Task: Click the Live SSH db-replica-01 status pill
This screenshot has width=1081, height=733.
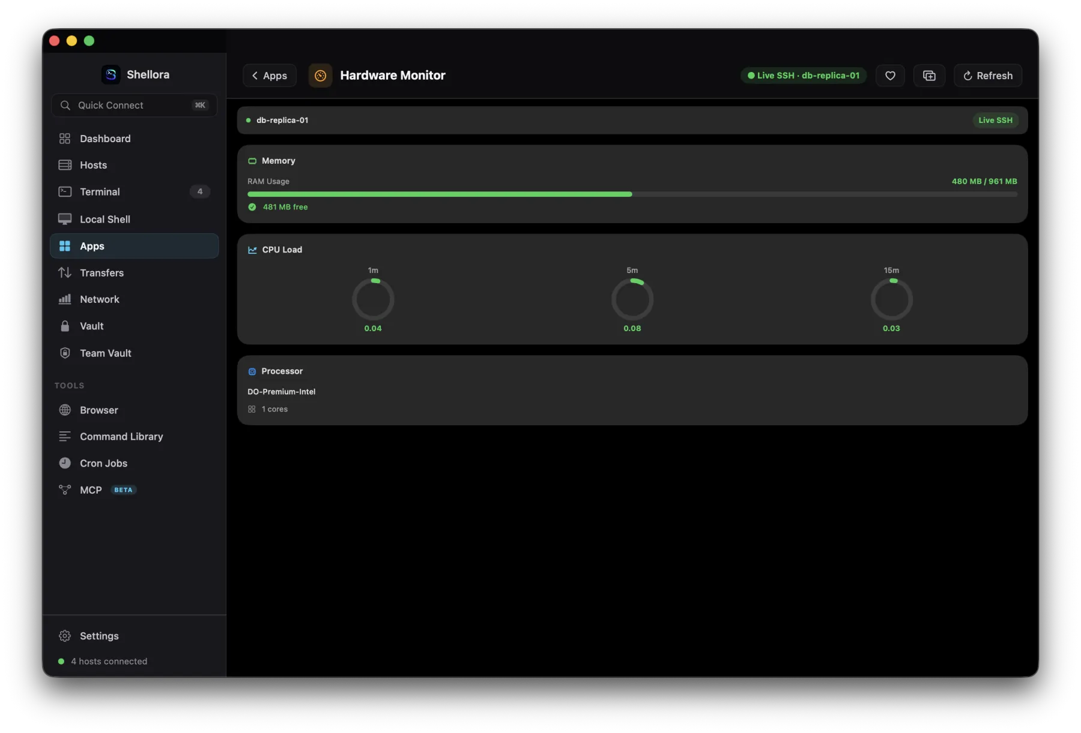Action: coord(804,76)
